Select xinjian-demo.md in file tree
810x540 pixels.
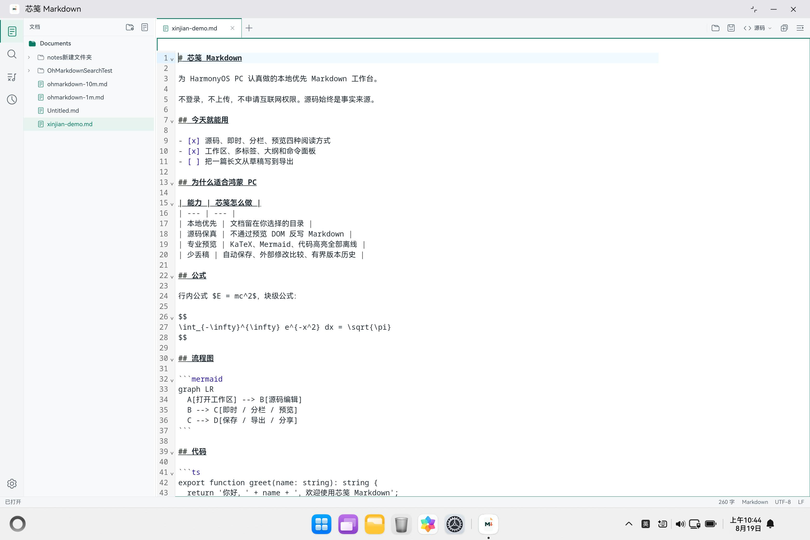pos(89,124)
